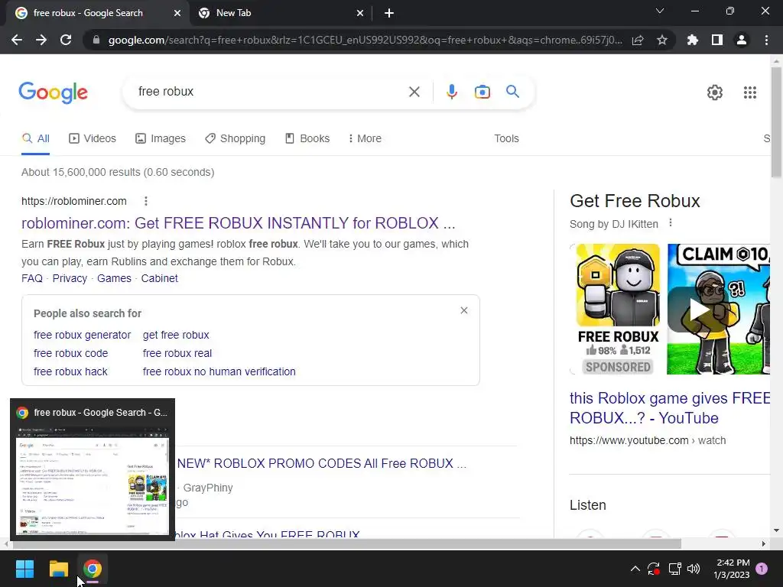The height and width of the screenshot is (587, 783).
Task: Open Google quick settings gear
Action: click(715, 92)
